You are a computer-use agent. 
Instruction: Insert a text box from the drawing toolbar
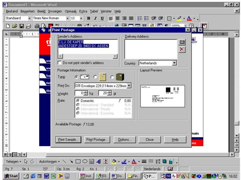92,161
